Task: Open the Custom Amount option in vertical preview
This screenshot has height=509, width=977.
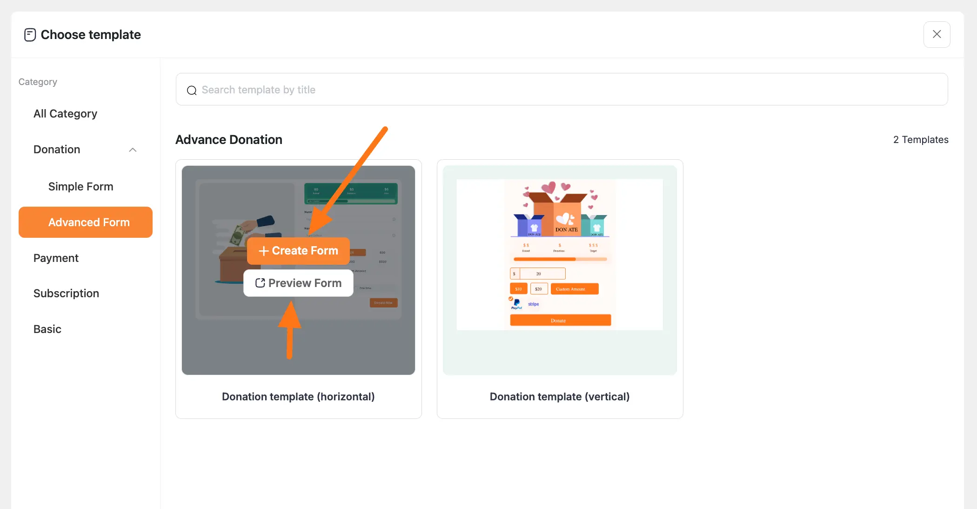Action: point(575,289)
